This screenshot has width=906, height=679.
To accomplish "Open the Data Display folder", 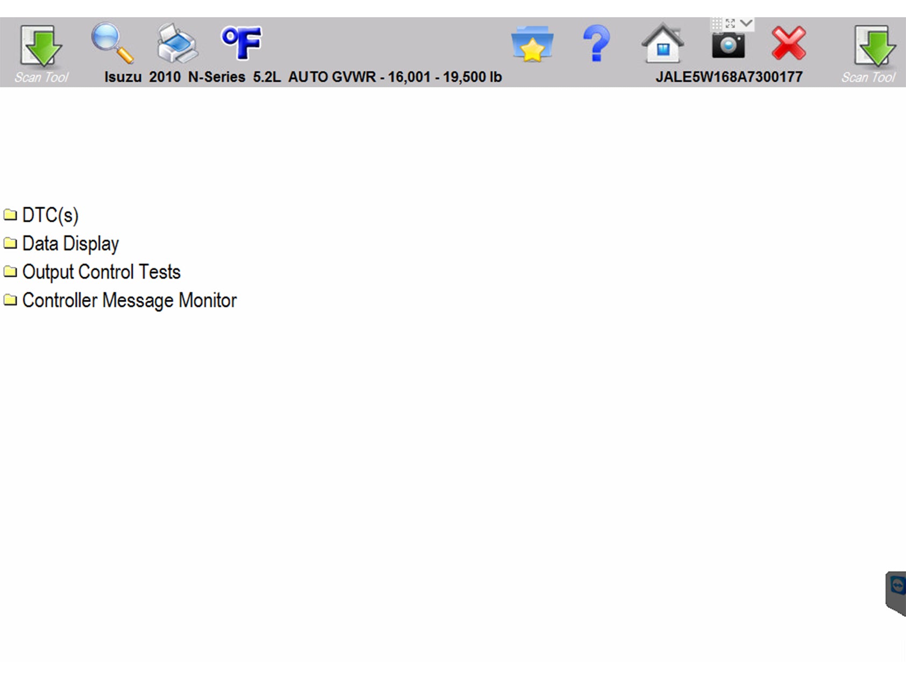I will [x=70, y=243].
